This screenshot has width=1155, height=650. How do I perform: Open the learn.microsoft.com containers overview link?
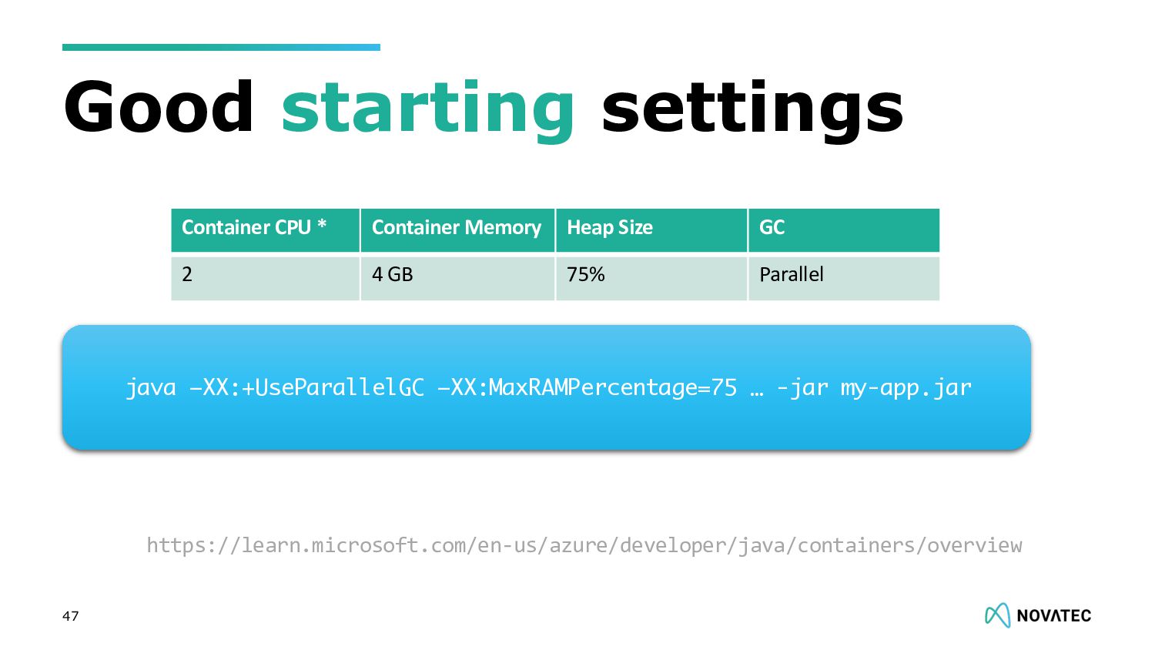(584, 545)
